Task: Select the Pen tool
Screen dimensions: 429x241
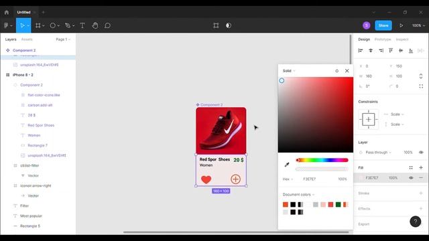Action: pyautogui.click(x=68, y=25)
